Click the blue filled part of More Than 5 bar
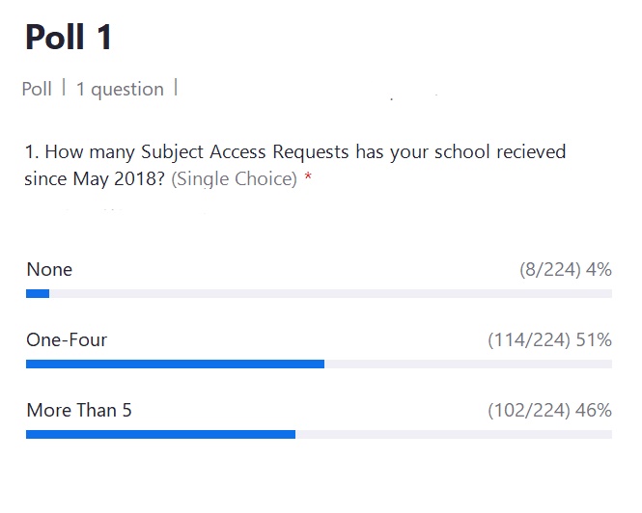Viewport: 642px width, 513px height. pos(159,434)
